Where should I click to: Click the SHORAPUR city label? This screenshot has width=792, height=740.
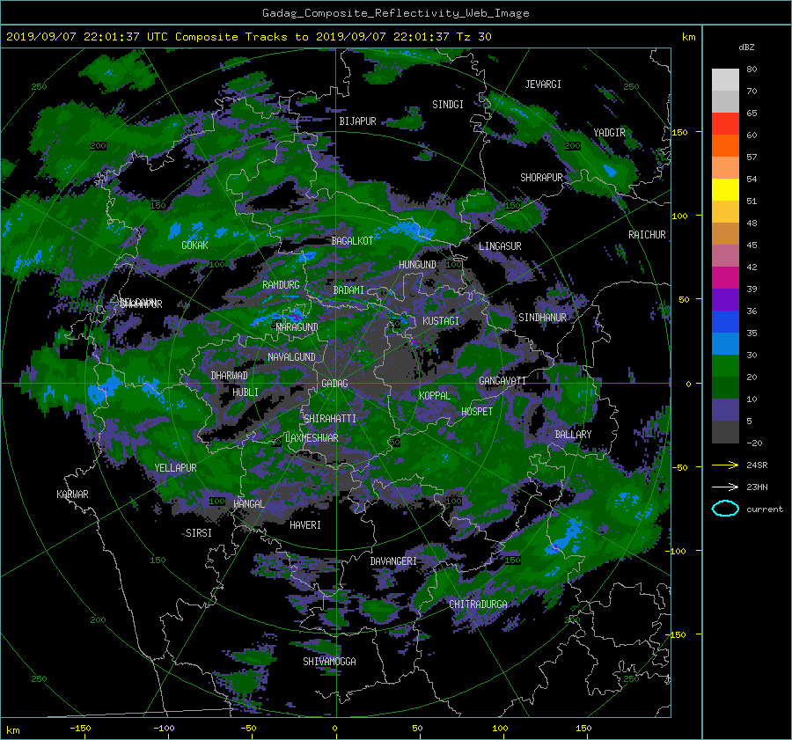point(541,178)
